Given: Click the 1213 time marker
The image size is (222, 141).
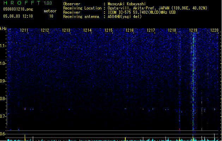Looking at the screenshot, I should 66,30.
